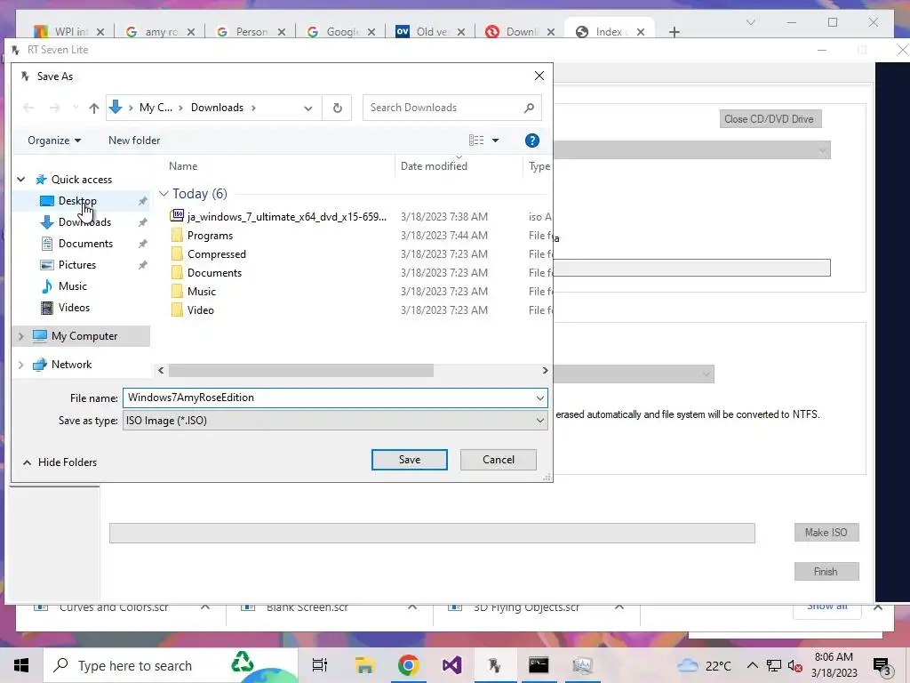Open the Help question mark icon
This screenshot has width=910, height=683.
(531, 141)
